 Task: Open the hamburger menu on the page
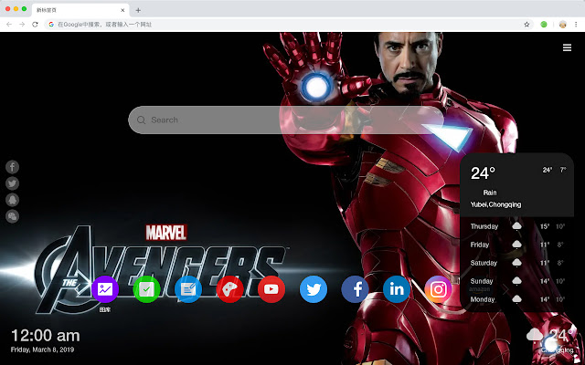(x=567, y=47)
